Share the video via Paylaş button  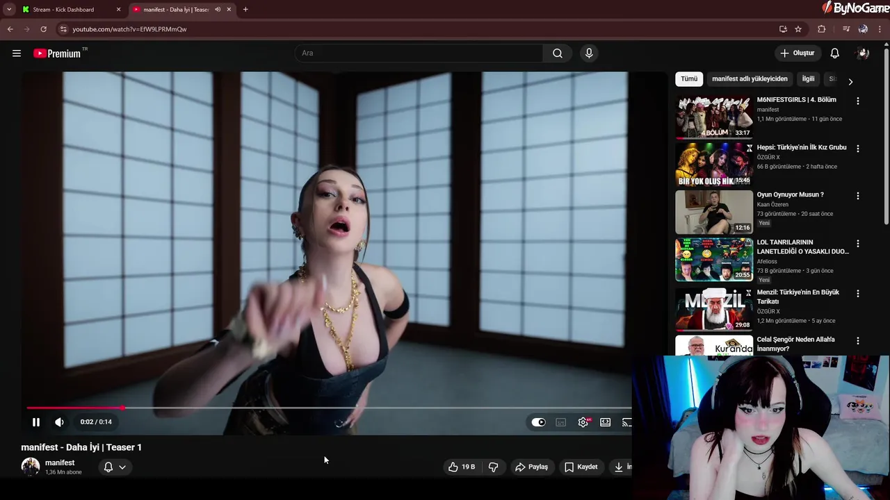[532, 467]
